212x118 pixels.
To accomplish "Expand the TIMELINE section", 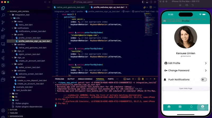I will click(x=14, y=113).
